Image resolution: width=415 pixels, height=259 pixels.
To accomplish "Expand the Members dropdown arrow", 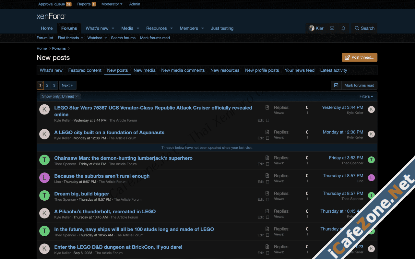I will 203,29.
